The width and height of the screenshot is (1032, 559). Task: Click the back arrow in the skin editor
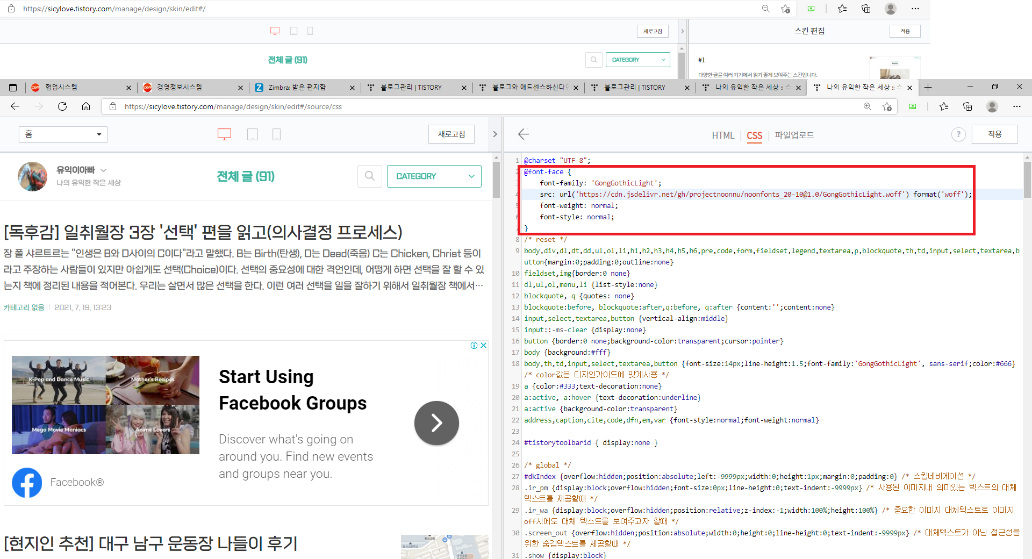(524, 134)
